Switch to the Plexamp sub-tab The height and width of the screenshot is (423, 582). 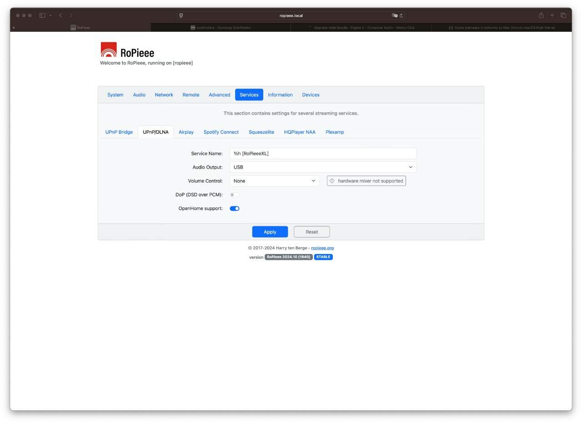coord(335,132)
